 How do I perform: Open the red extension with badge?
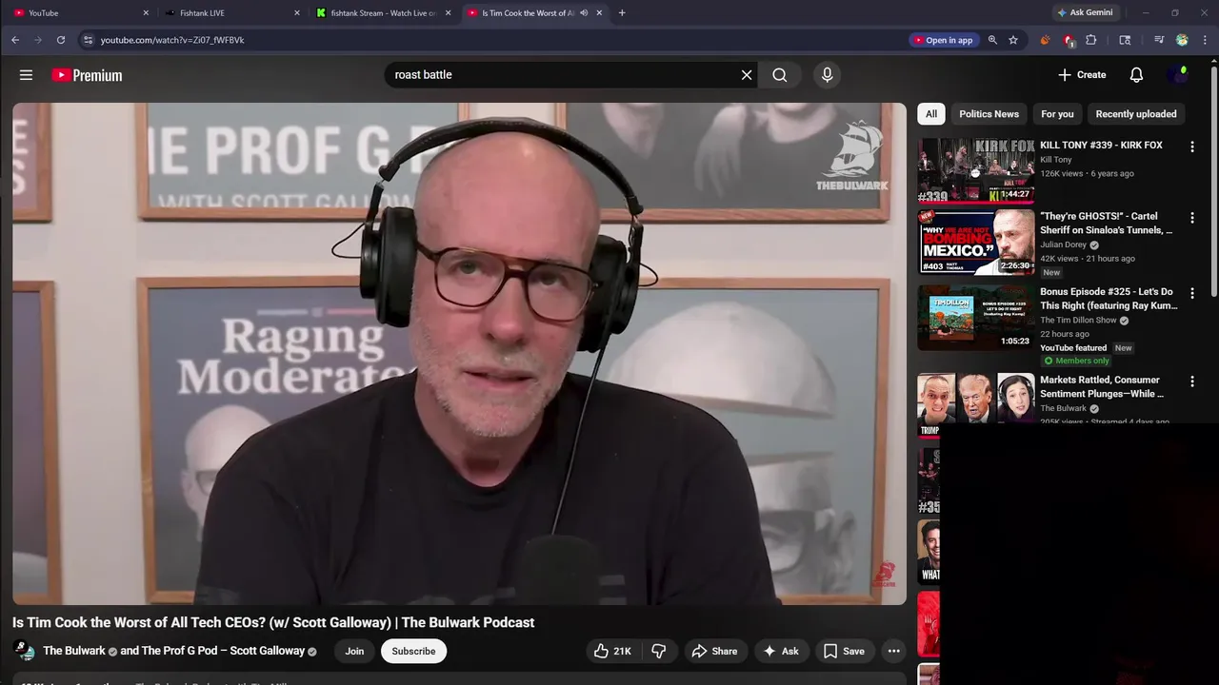[1069, 40]
